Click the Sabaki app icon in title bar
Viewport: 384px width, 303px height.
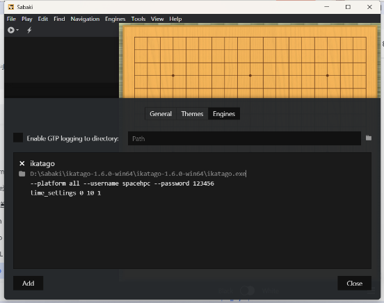point(11,7)
